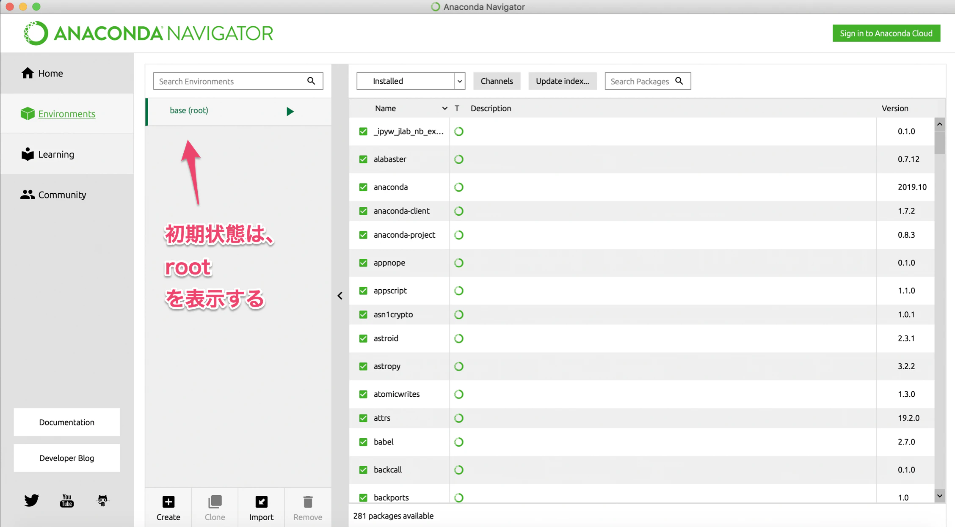Click the type icon for astropy
This screenshot has width=955, height=527.
(x=459, y=366)
